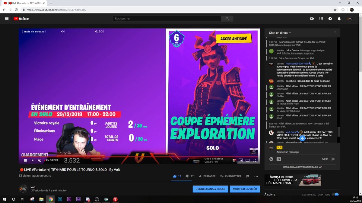Open Chrome three-dot menu
362x203 pixels.
[358, 10]
